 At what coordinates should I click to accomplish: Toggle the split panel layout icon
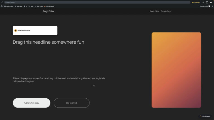point(207,2)
